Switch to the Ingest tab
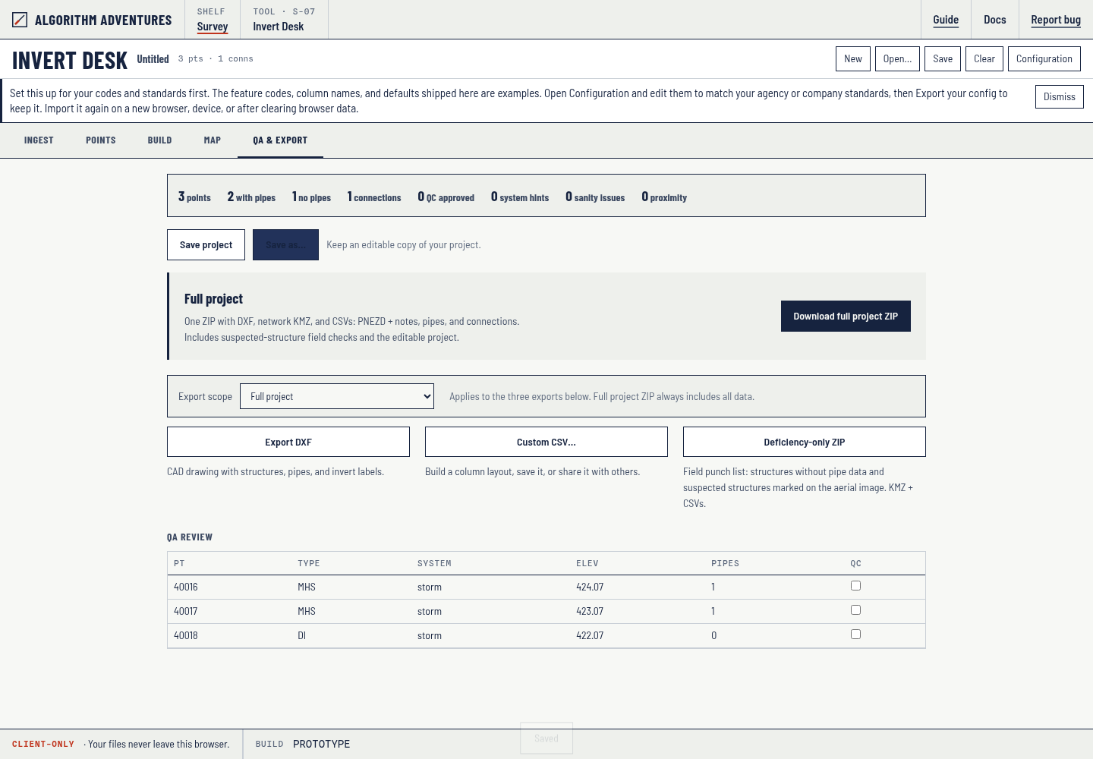 click(x=39, y=140)
